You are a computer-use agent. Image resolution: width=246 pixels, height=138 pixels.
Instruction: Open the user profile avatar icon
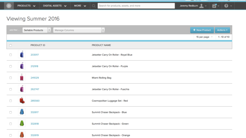[201, 6]
